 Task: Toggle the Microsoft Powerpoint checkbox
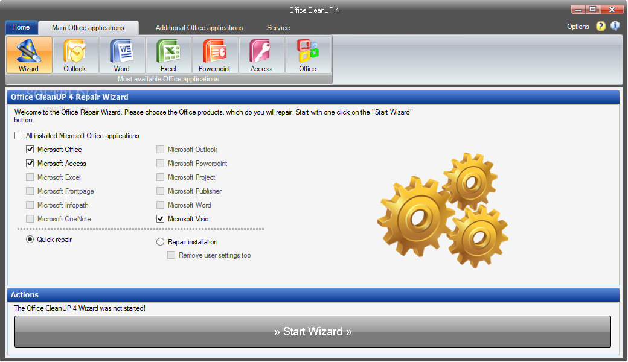tap(160, 163)
